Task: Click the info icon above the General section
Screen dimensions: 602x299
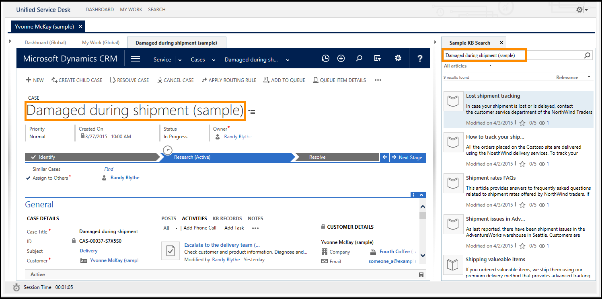Action: 413,195
